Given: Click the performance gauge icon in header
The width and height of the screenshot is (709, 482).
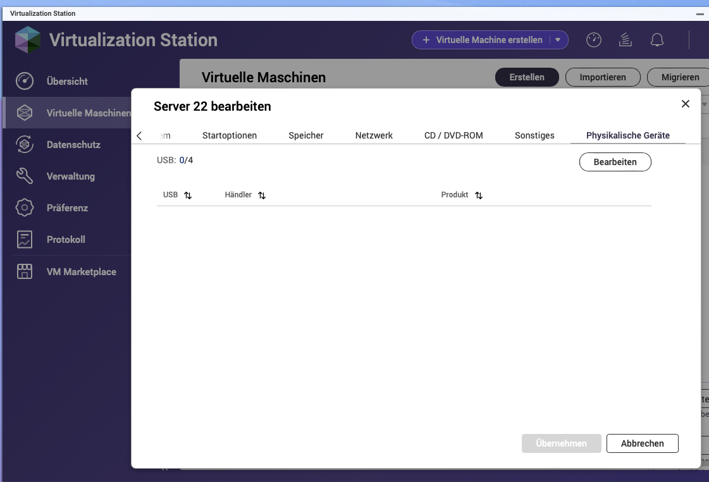Looking at the screenshot, I should coord(593,40).
